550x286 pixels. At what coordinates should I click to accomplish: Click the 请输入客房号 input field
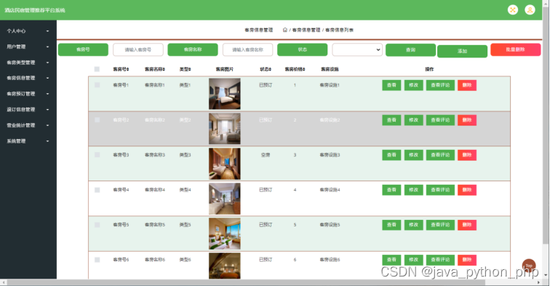point(137,49)
